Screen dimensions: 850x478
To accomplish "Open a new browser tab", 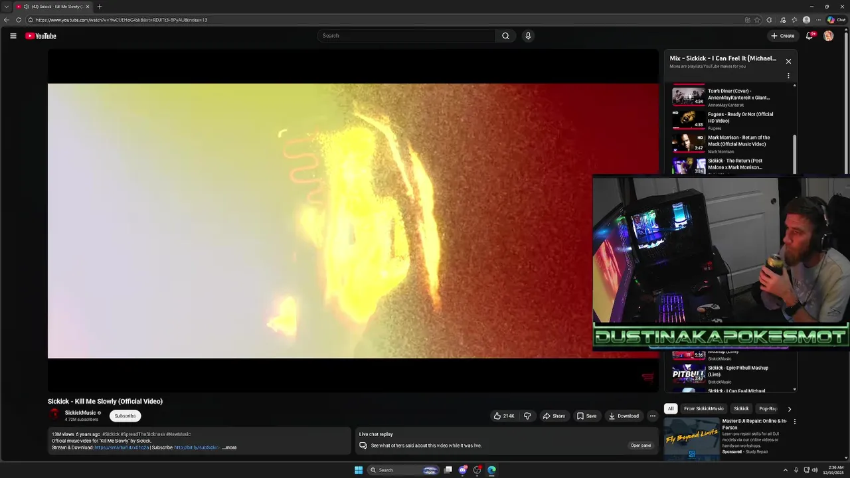I will pyautogui.click(x=100, y=7).
